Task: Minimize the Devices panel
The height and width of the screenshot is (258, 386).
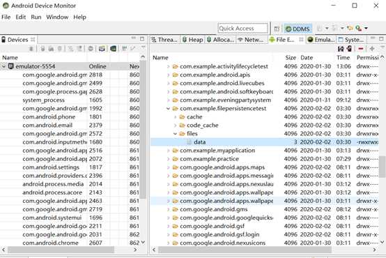Action: tap(133, 38)
